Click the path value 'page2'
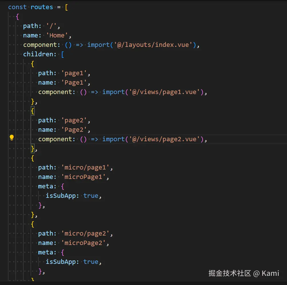This screenshot has height=285, width=287. pos(74,121)
